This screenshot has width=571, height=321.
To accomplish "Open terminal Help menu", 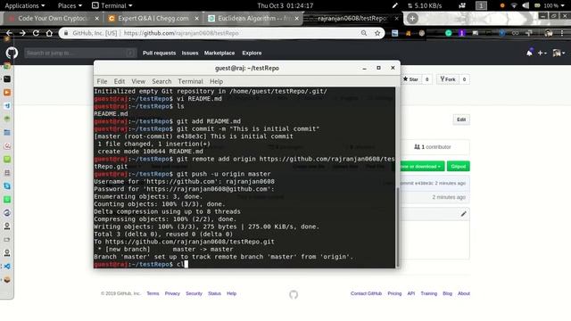I will coord(216,81).
